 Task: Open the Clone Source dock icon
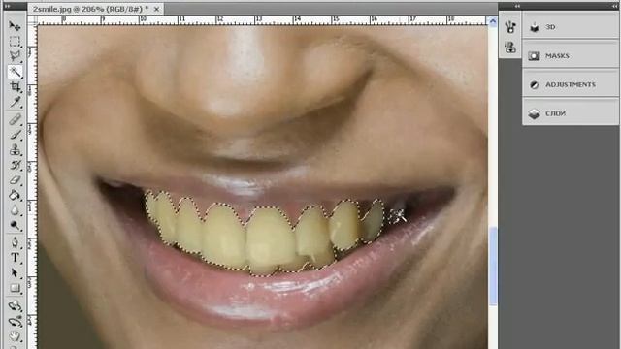[x=510, y=48]
